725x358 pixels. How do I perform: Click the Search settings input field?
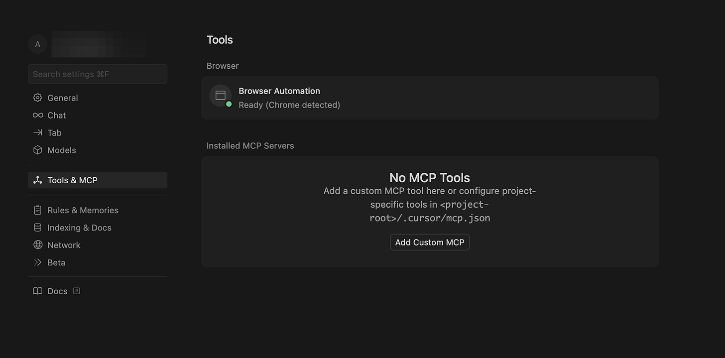pos(97,74)
